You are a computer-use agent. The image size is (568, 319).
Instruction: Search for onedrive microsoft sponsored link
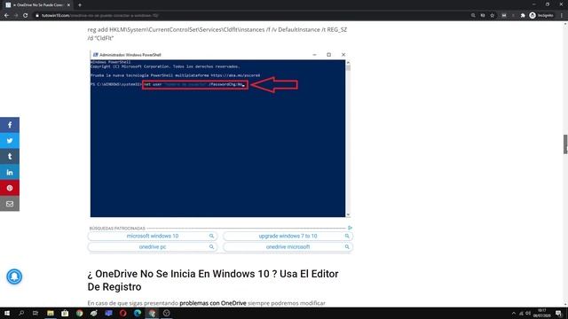(x=288, y=246)
